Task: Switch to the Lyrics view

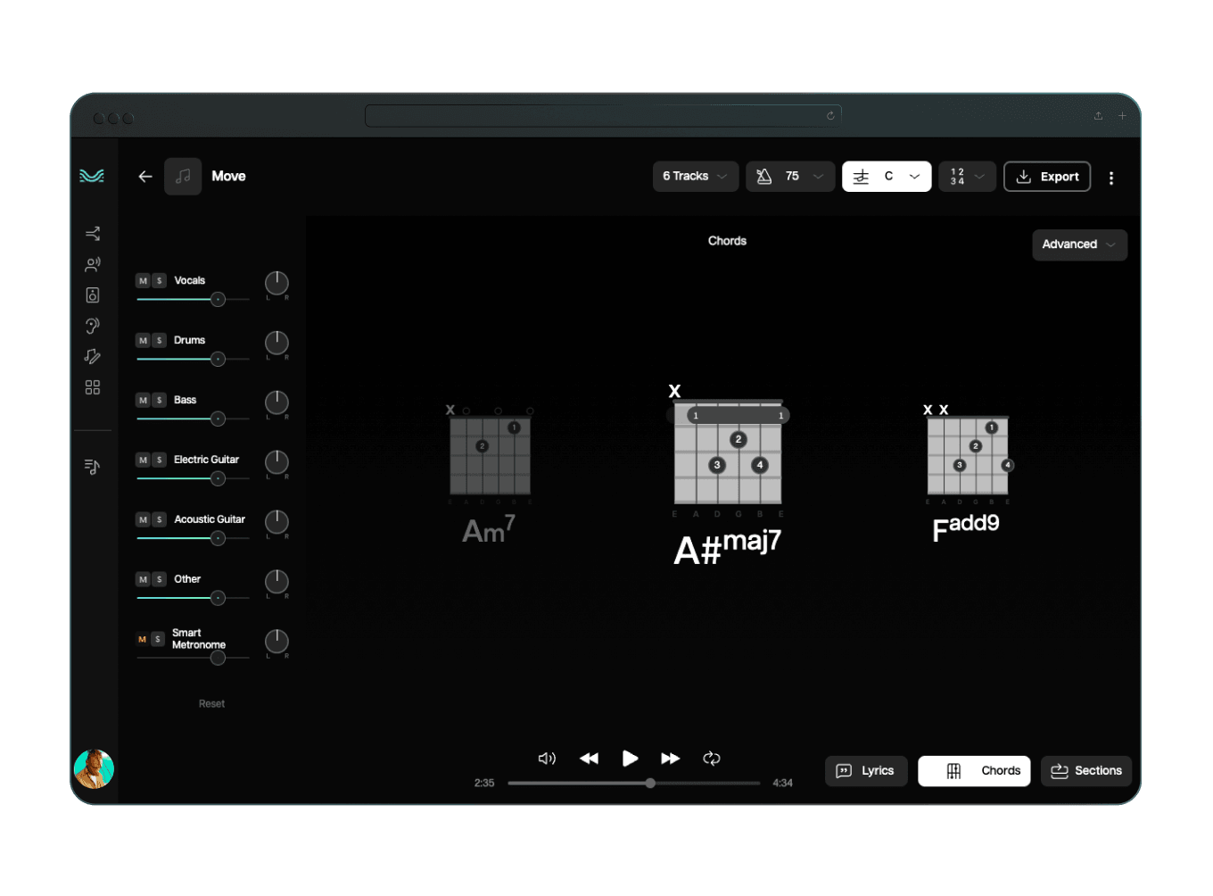Action: click(x=865, y=771)
